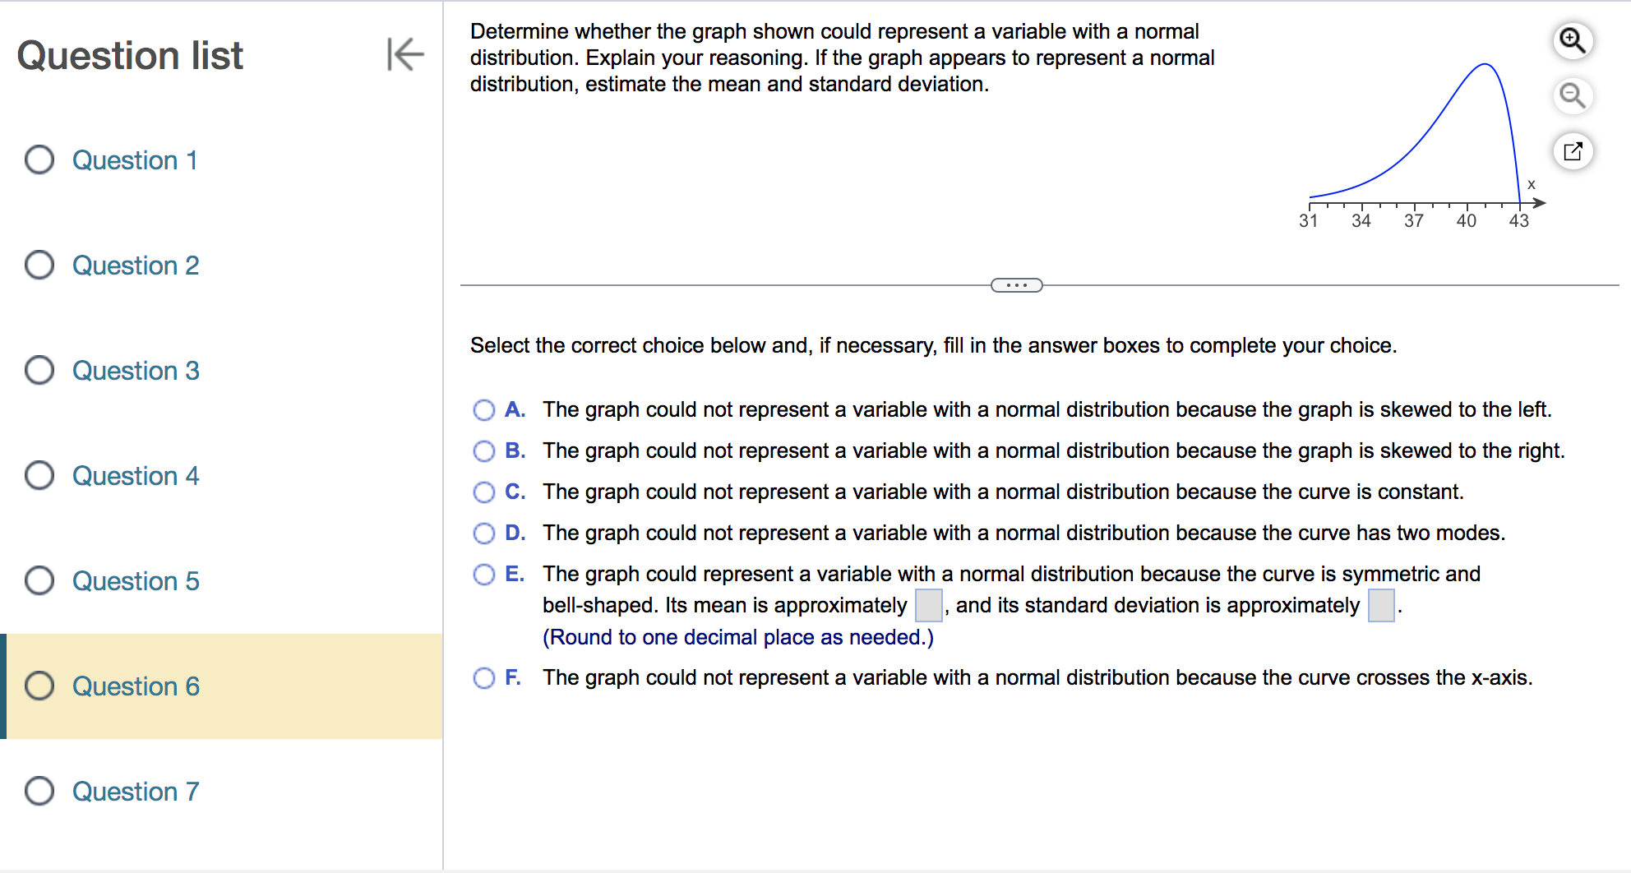Select answer choice B about right skew

pos(484,450)
